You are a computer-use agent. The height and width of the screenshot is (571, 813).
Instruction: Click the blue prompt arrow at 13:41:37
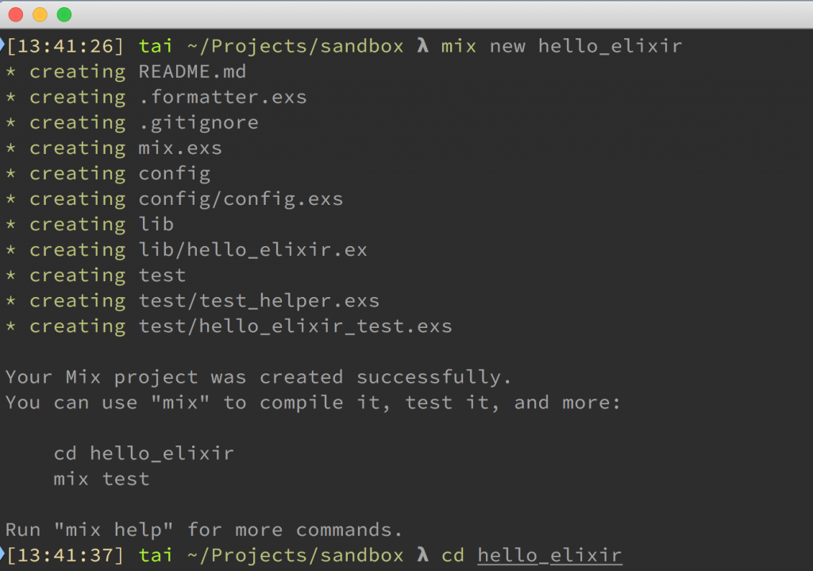pyautogui.click(x=2, y=554)
